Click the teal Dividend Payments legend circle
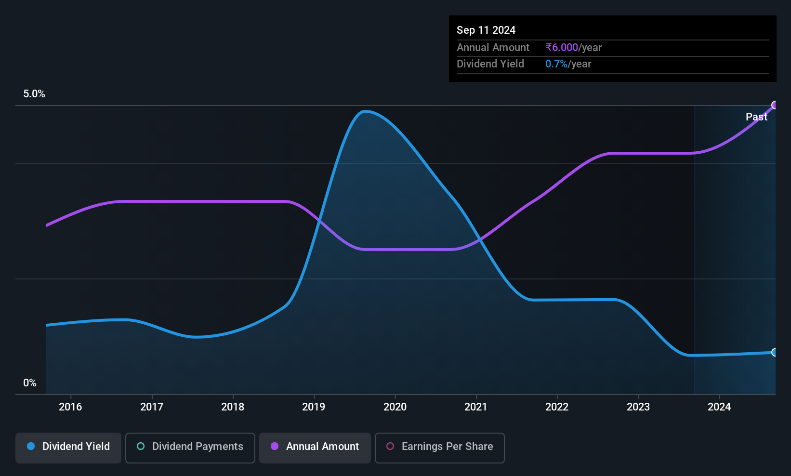The image size is (791, 476). coord(141,446)
